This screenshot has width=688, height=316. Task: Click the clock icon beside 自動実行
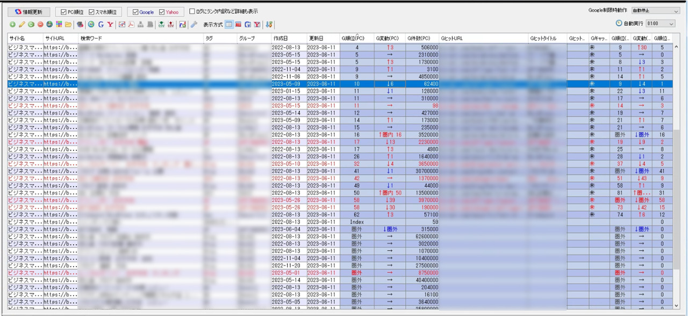[619, 24]
